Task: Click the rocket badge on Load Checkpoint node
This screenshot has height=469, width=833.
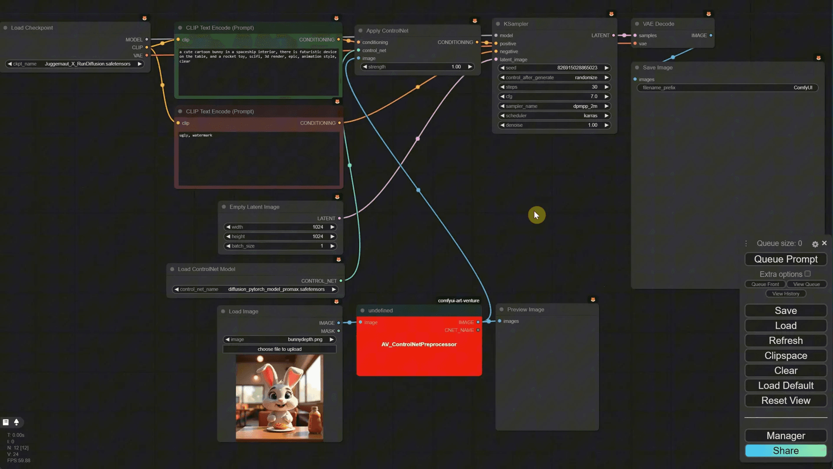Action: pos(144,18)
